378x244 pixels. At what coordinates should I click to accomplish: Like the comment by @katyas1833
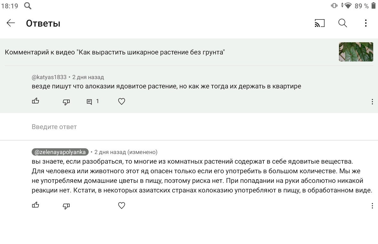(x=36, y=101)
